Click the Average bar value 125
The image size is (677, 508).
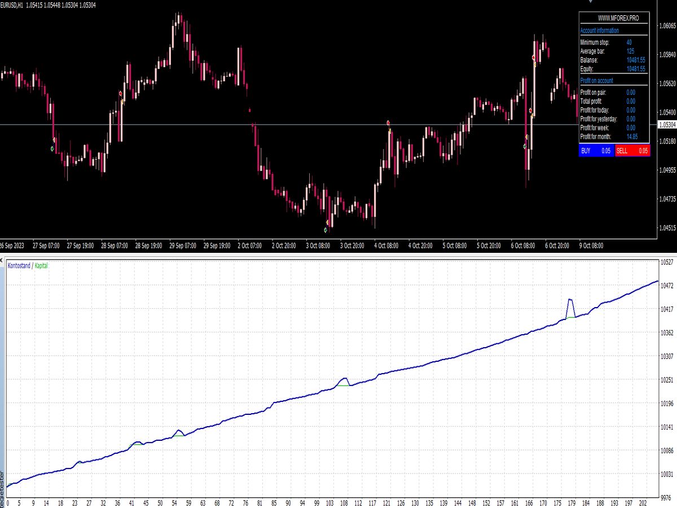point(630,51)
